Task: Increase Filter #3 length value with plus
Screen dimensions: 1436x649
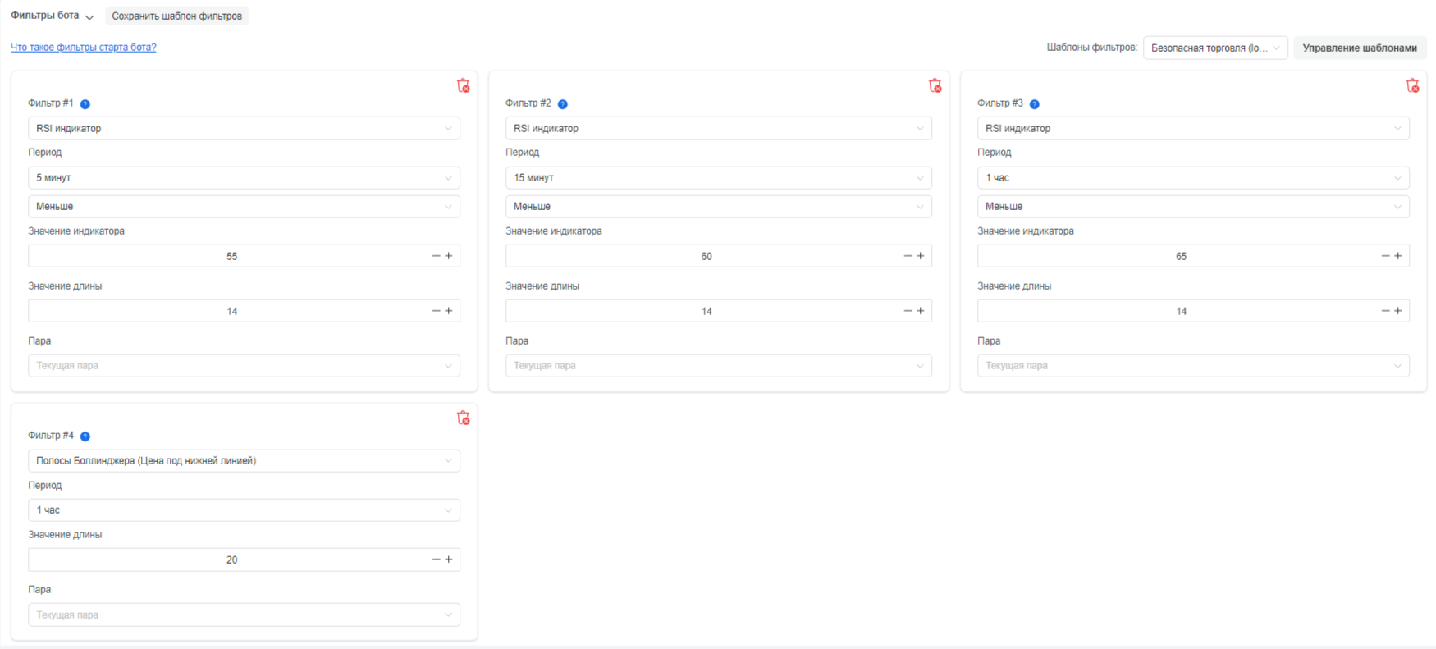Action: click(1398, 311)
